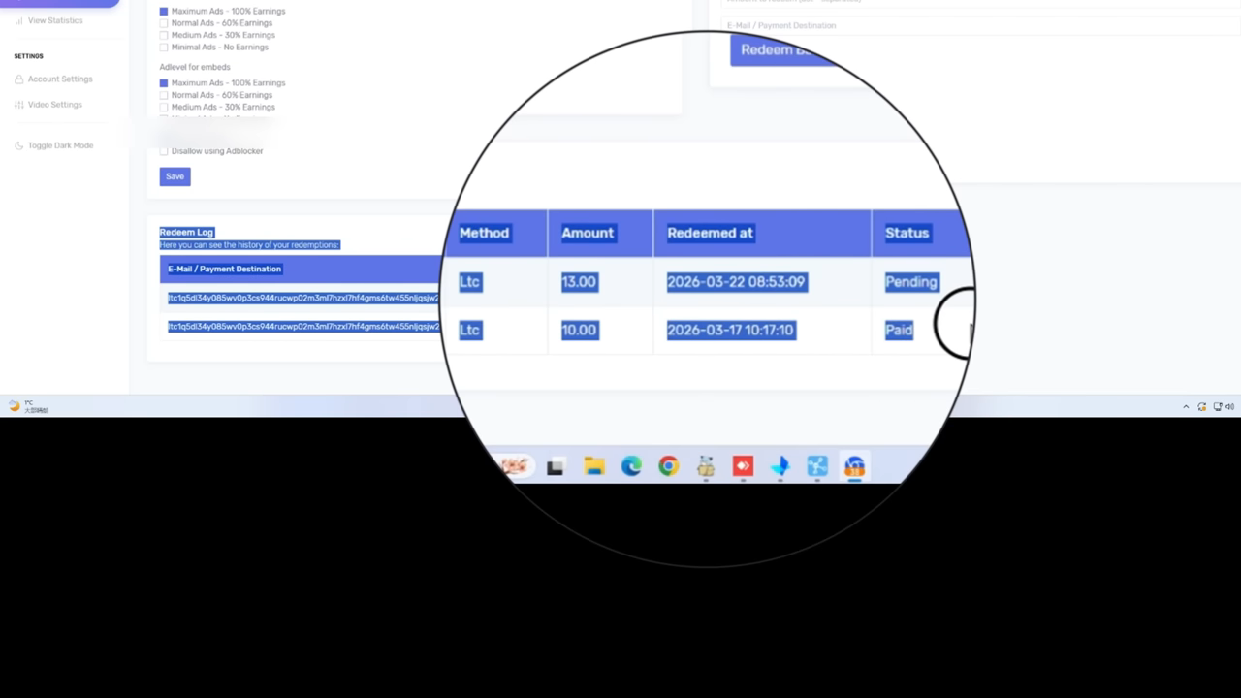Open Account Settings with lock icon
This screenshot has height=698, width=1241.
(53, 79)
